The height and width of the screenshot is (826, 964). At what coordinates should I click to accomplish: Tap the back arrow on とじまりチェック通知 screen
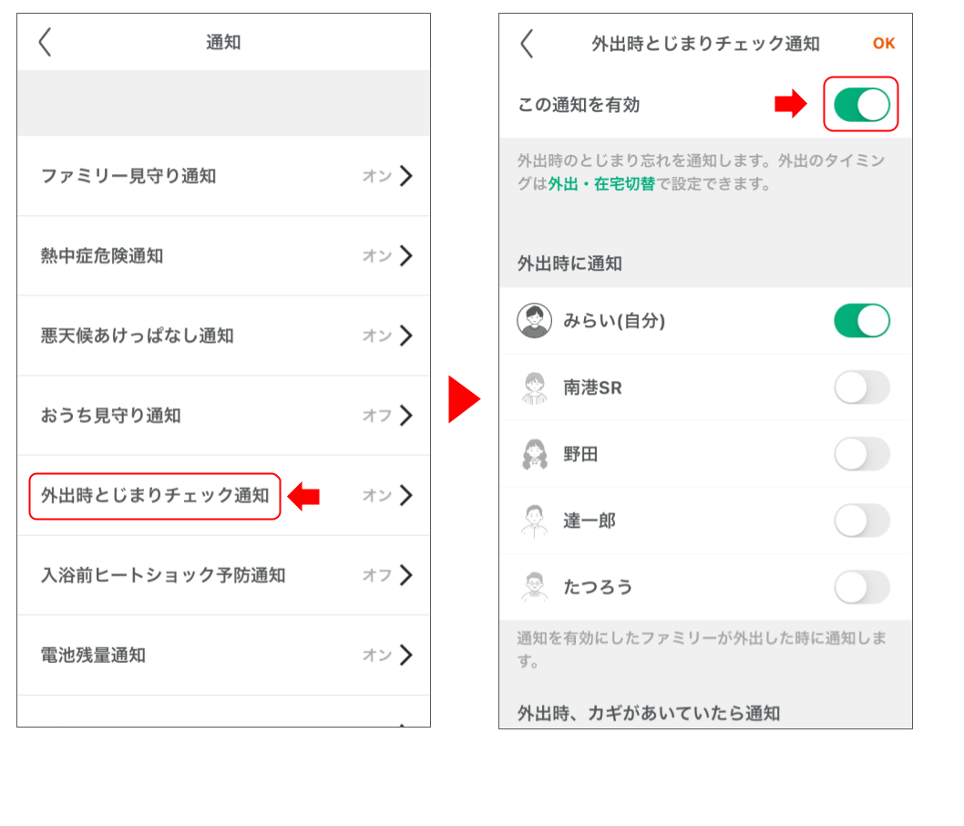(x=527, y=43)
